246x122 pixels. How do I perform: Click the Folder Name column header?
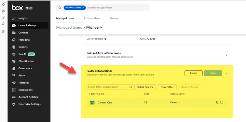(x=97, y=94)
